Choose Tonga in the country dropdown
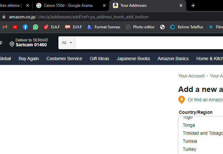This screenshot has height=154, width=223. pyautogui.click(x=189, y=125)
